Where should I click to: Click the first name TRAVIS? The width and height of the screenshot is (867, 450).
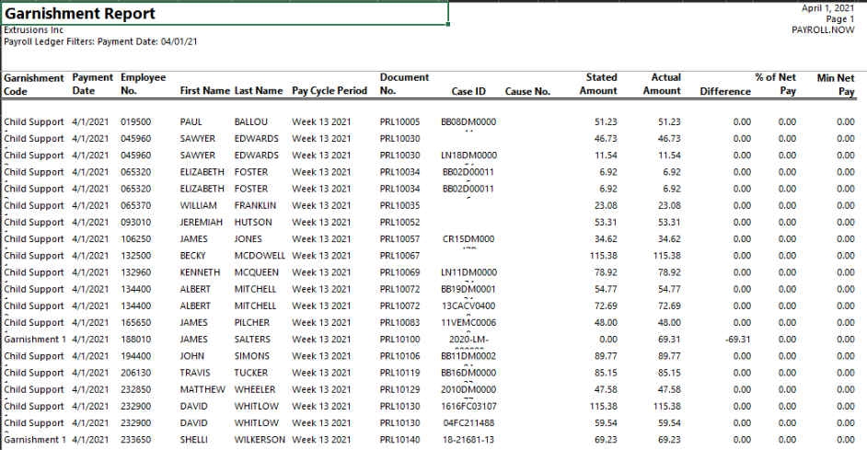194,373
